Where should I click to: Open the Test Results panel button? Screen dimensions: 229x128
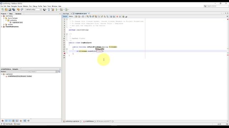click(8, 124)
